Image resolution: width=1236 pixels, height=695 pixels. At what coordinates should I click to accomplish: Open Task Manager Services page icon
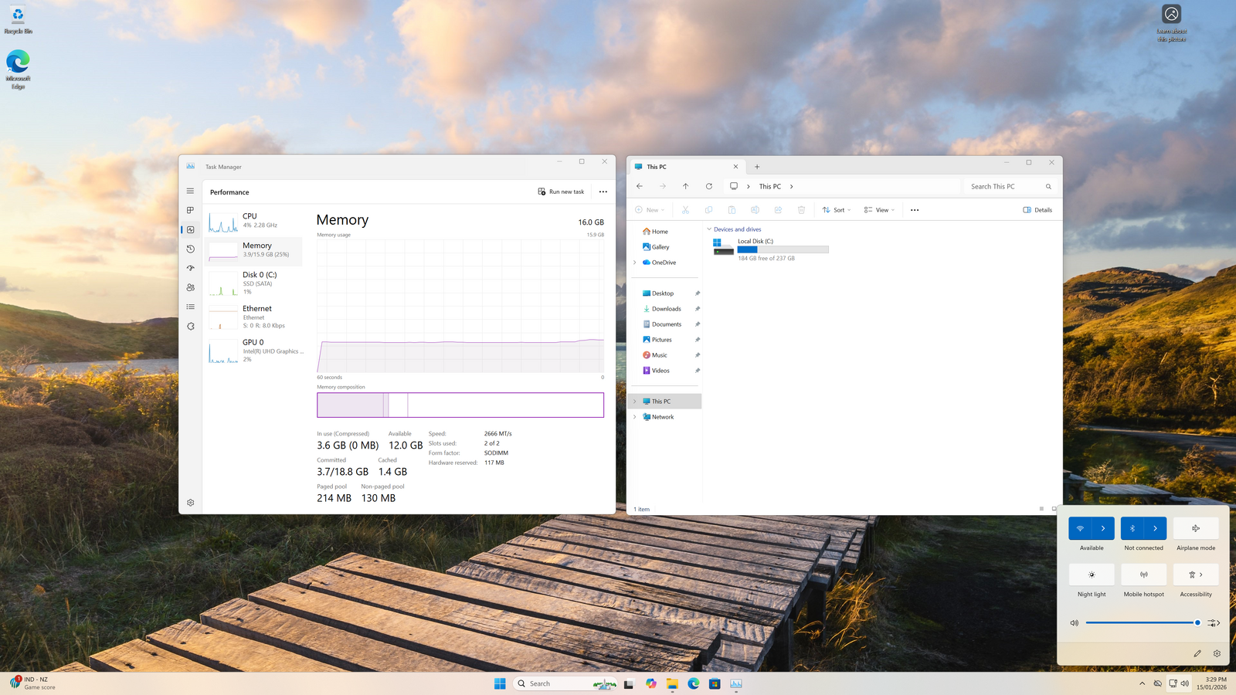pos(190,326)
